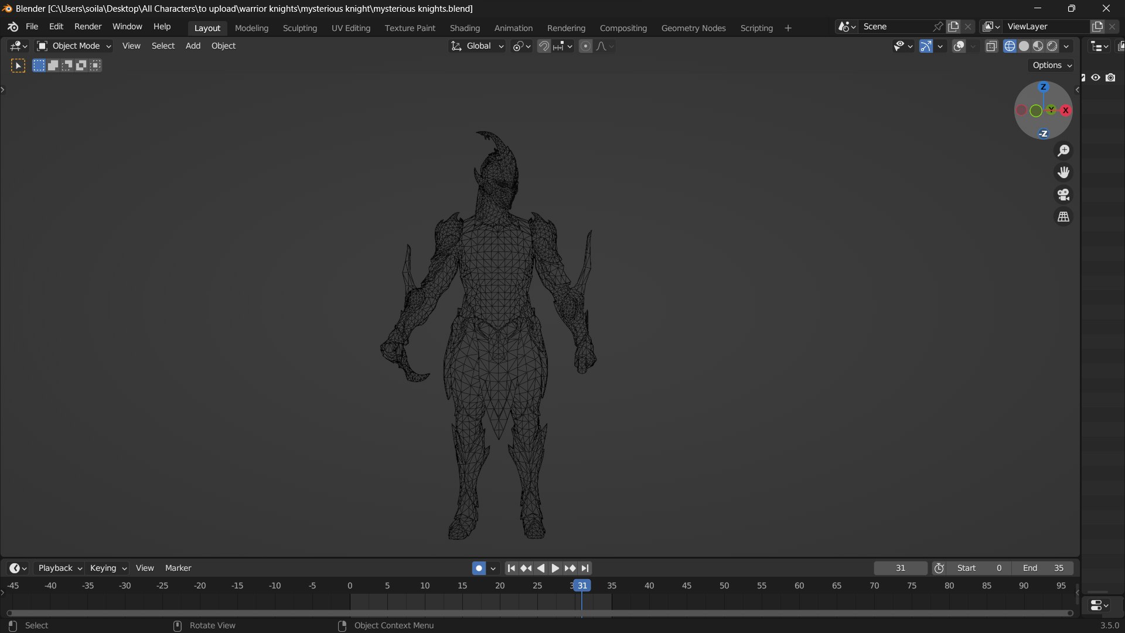Play animation forward
1125x633 pixels.
click(555, 568)
